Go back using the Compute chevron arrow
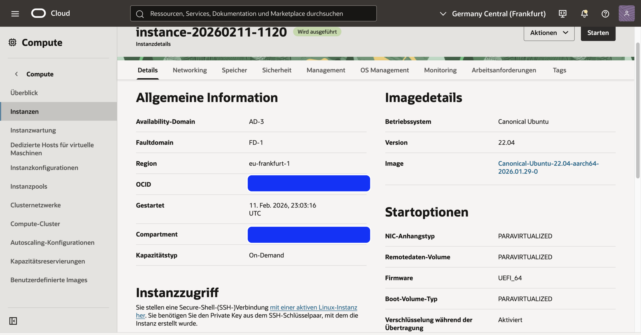Image resolution: width=641 pixels, height=335 pixels. 17,74
